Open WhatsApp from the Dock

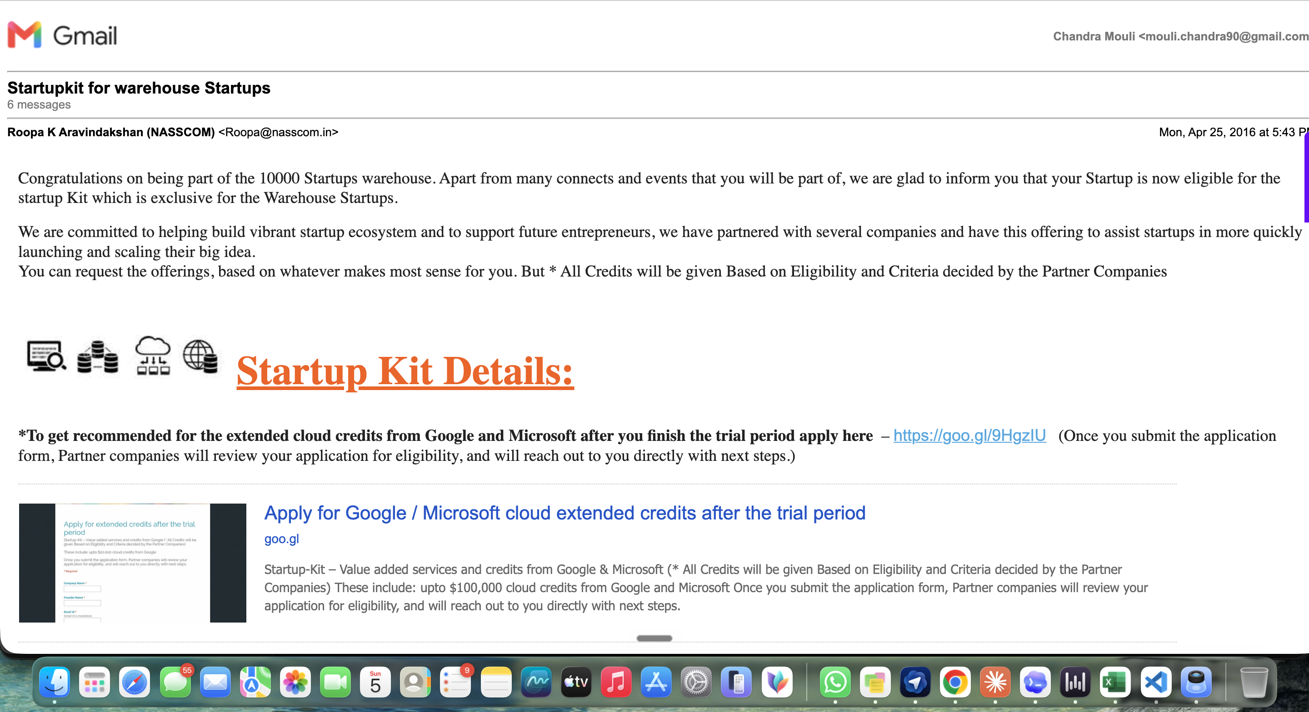pos(835,682)
